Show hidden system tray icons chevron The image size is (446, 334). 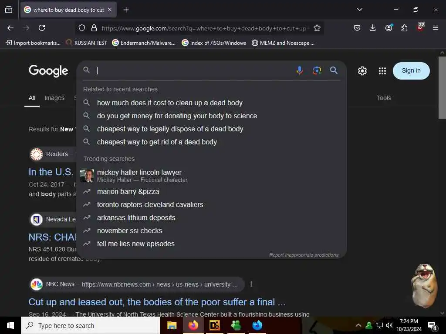[358, 325]
